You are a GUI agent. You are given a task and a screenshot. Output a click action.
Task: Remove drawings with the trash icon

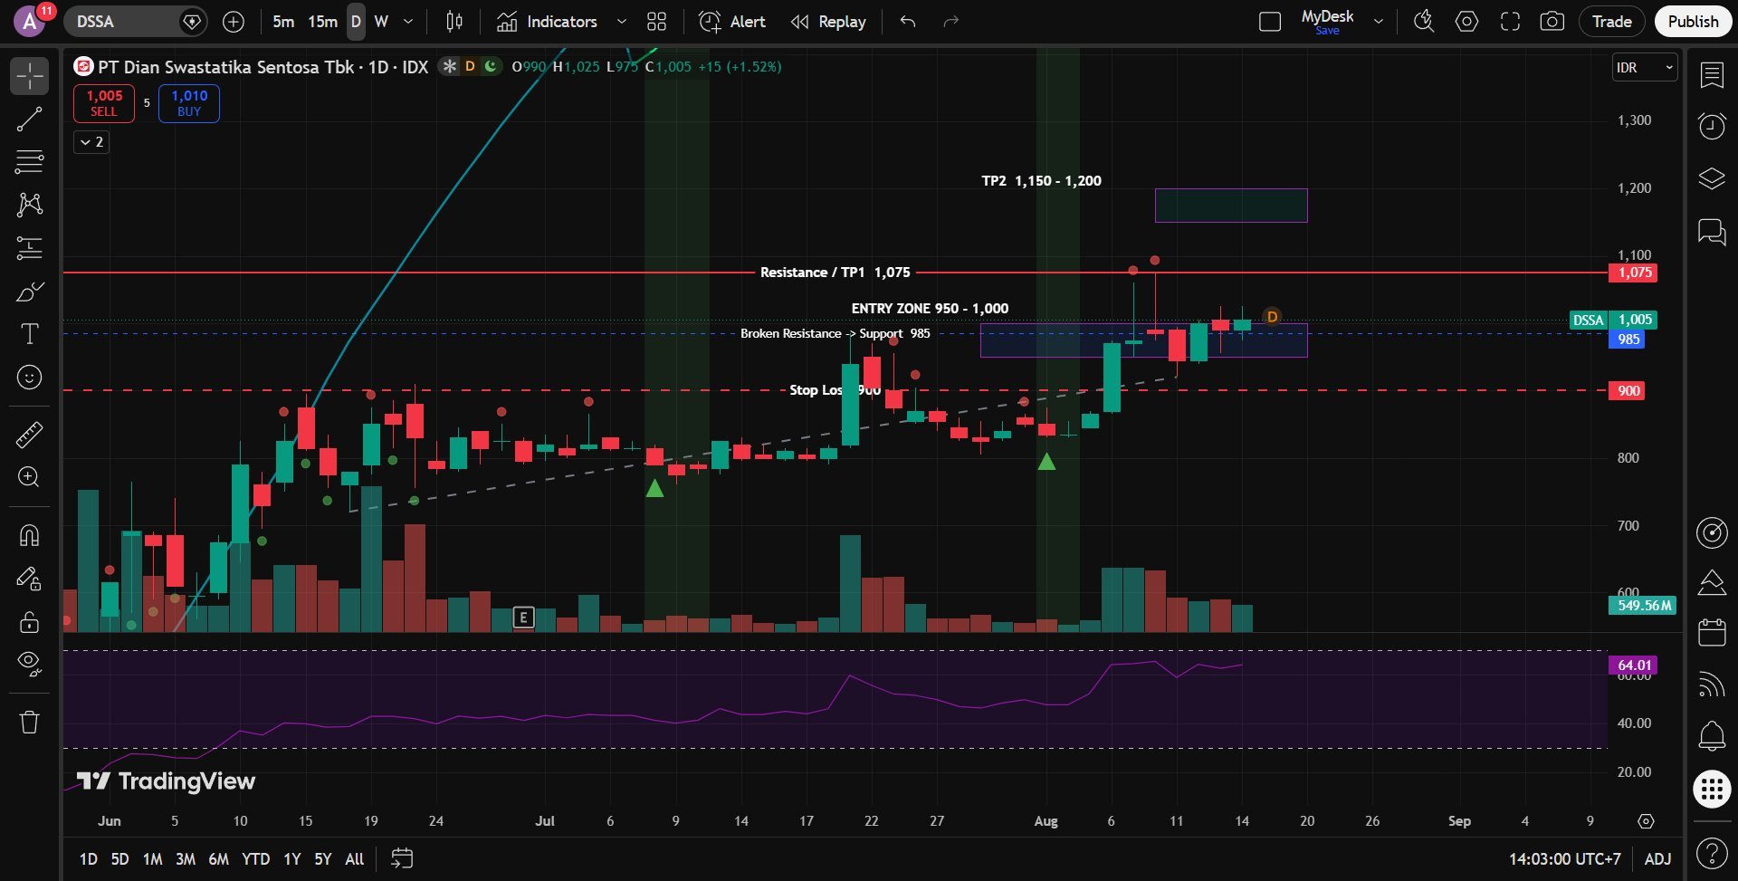tap(29, 722)
